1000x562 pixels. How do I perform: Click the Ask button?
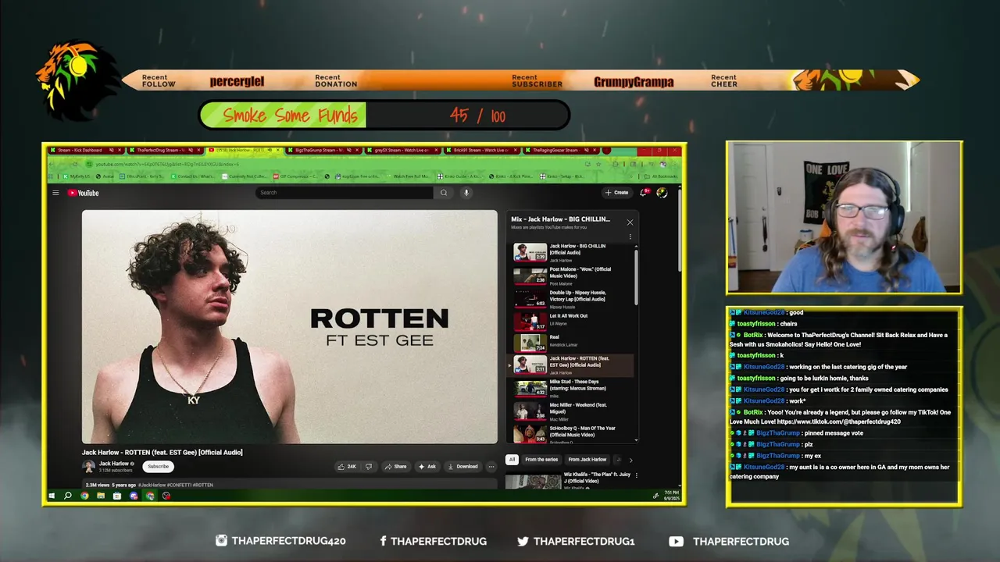coord(427,467)
